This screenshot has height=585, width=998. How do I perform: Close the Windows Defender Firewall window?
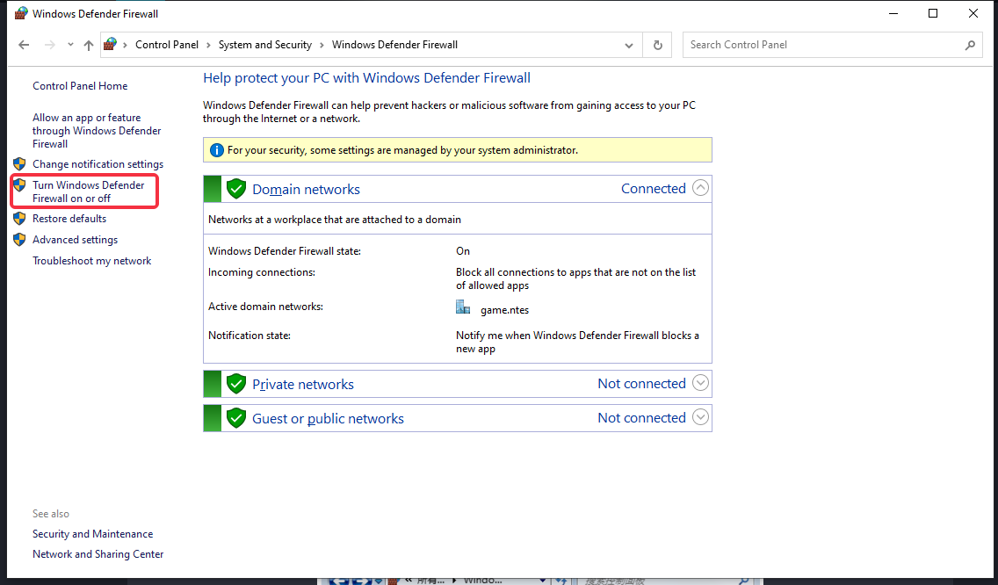pos(973,13)
